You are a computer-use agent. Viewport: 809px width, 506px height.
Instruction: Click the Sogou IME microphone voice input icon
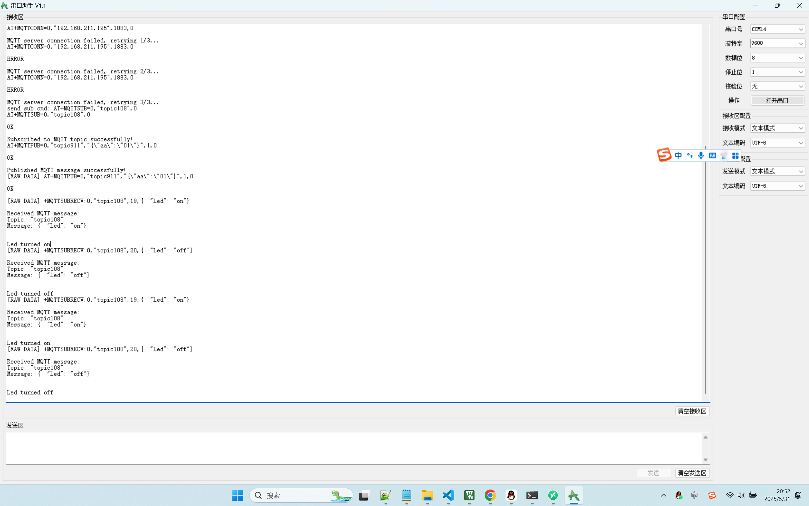click(x=701, y=155)
